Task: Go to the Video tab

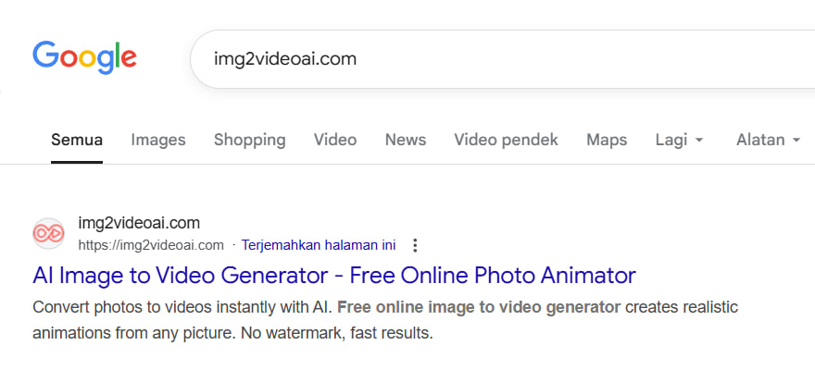Action: click(x=335, y=140)
